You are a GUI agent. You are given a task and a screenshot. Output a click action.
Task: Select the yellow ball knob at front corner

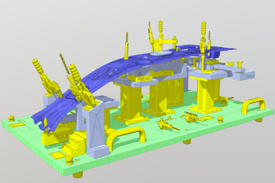click(69, 160)
